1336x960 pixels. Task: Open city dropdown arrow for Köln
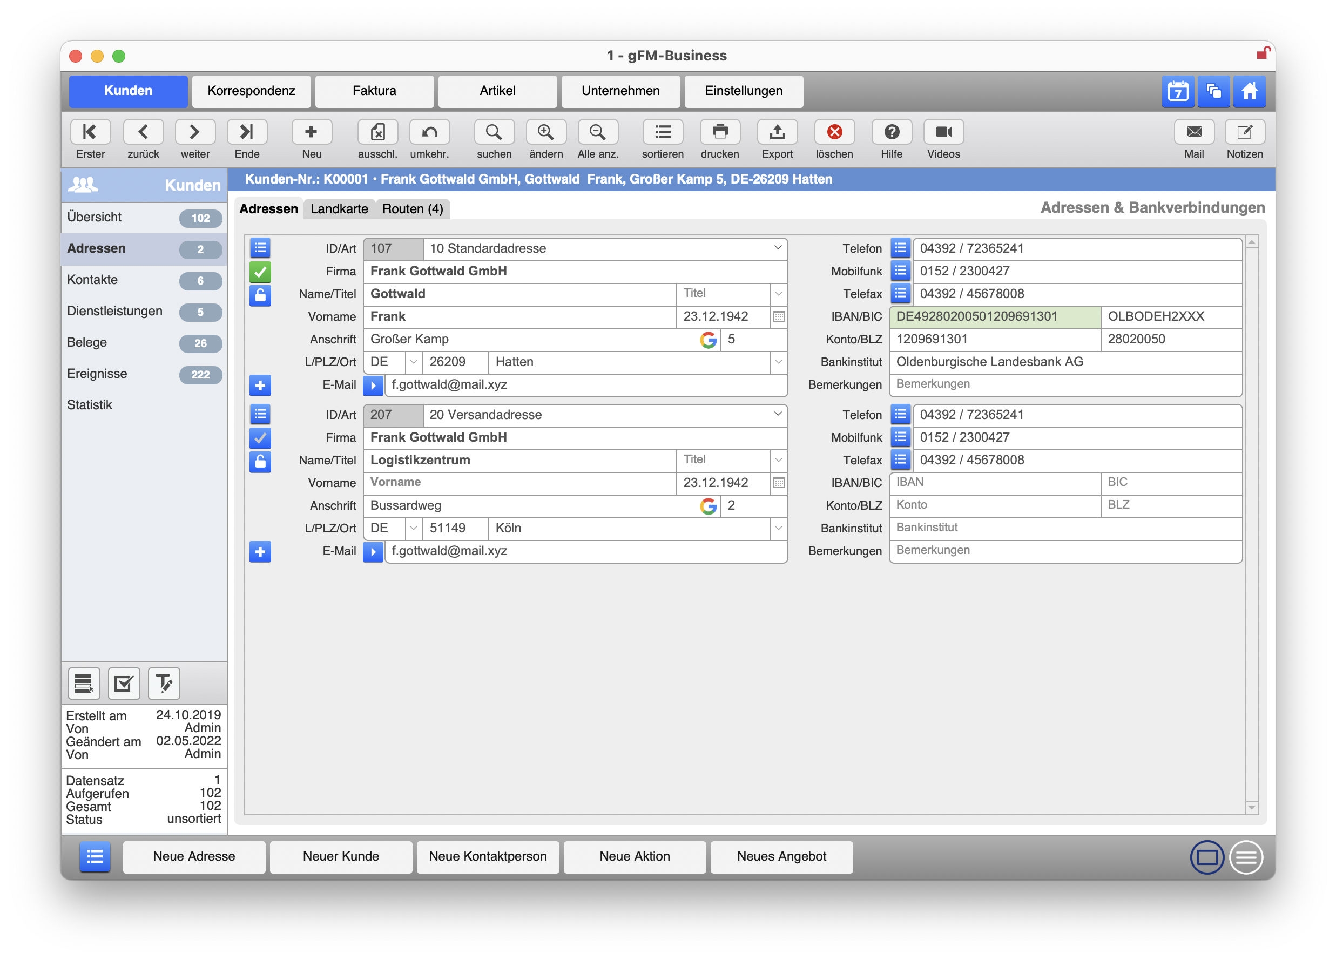pos(778,528)
